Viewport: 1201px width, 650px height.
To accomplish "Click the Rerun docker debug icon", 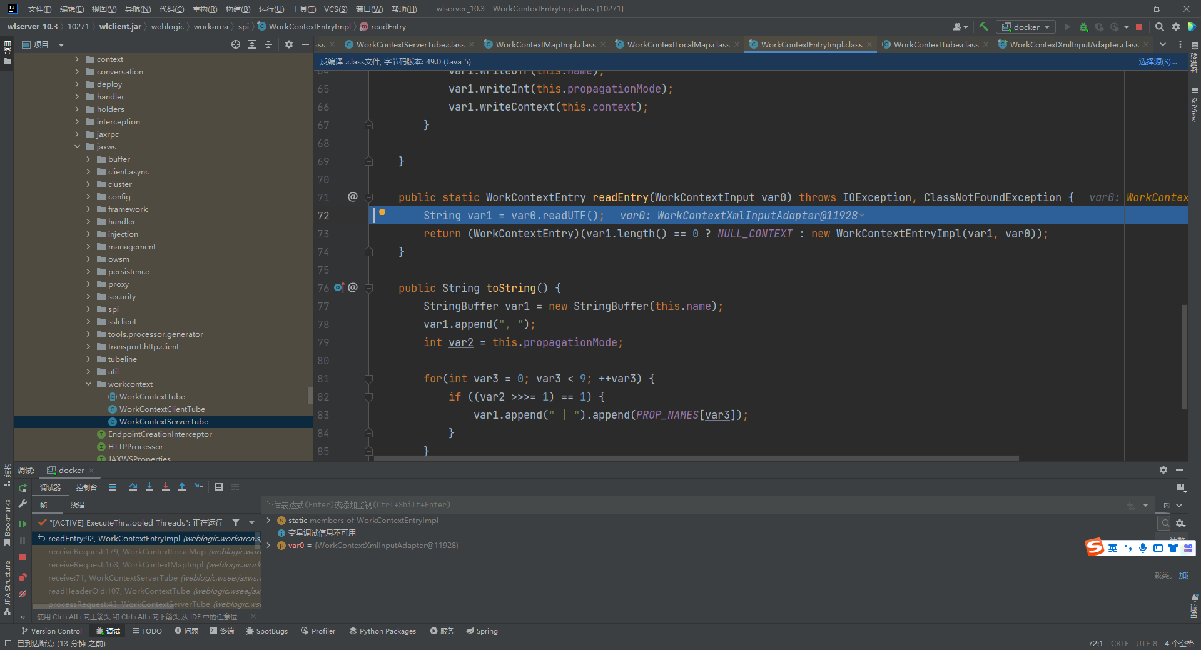I will (x=23, y=487).
